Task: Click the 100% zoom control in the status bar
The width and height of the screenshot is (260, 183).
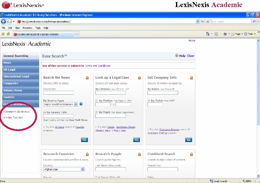Action: (x=247, y=181)
